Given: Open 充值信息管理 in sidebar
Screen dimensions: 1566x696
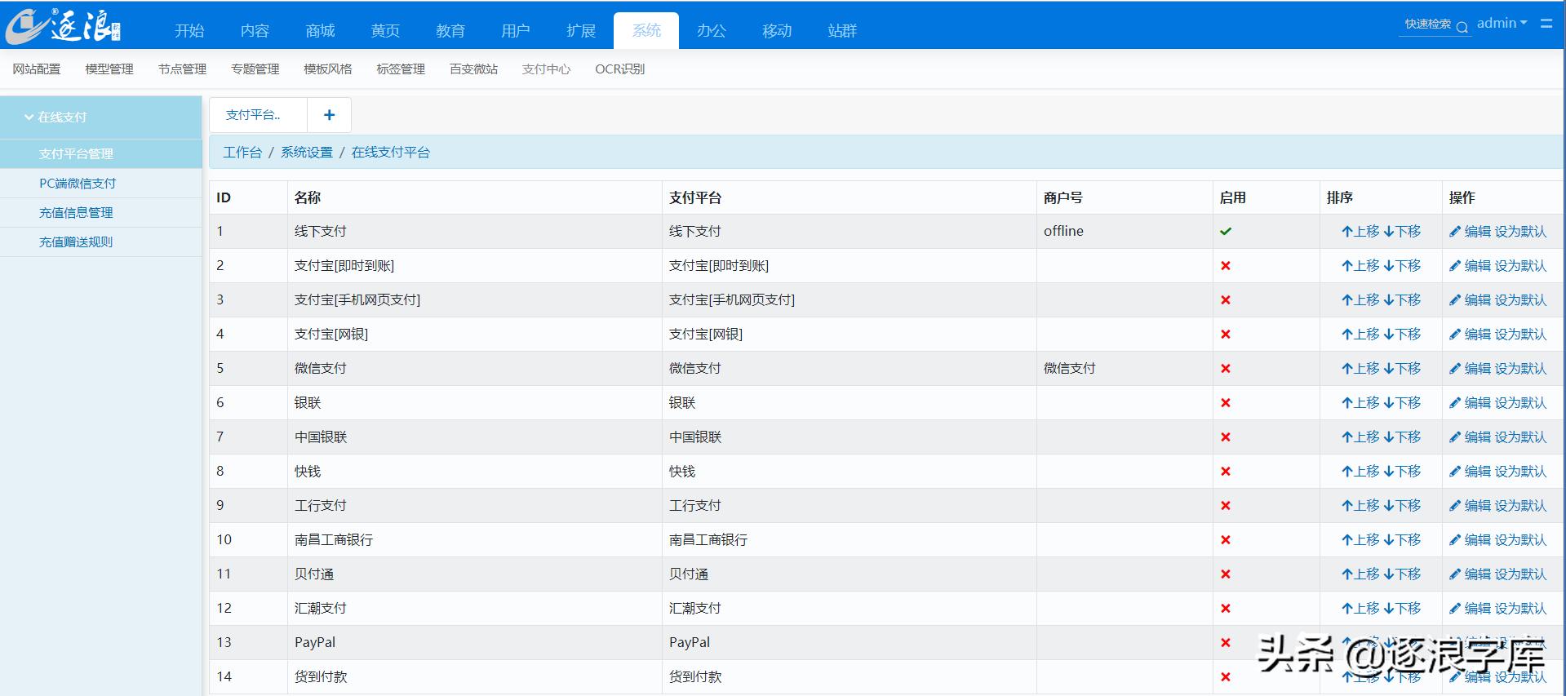Looking at the screenshot, I should tap(76, 213).
